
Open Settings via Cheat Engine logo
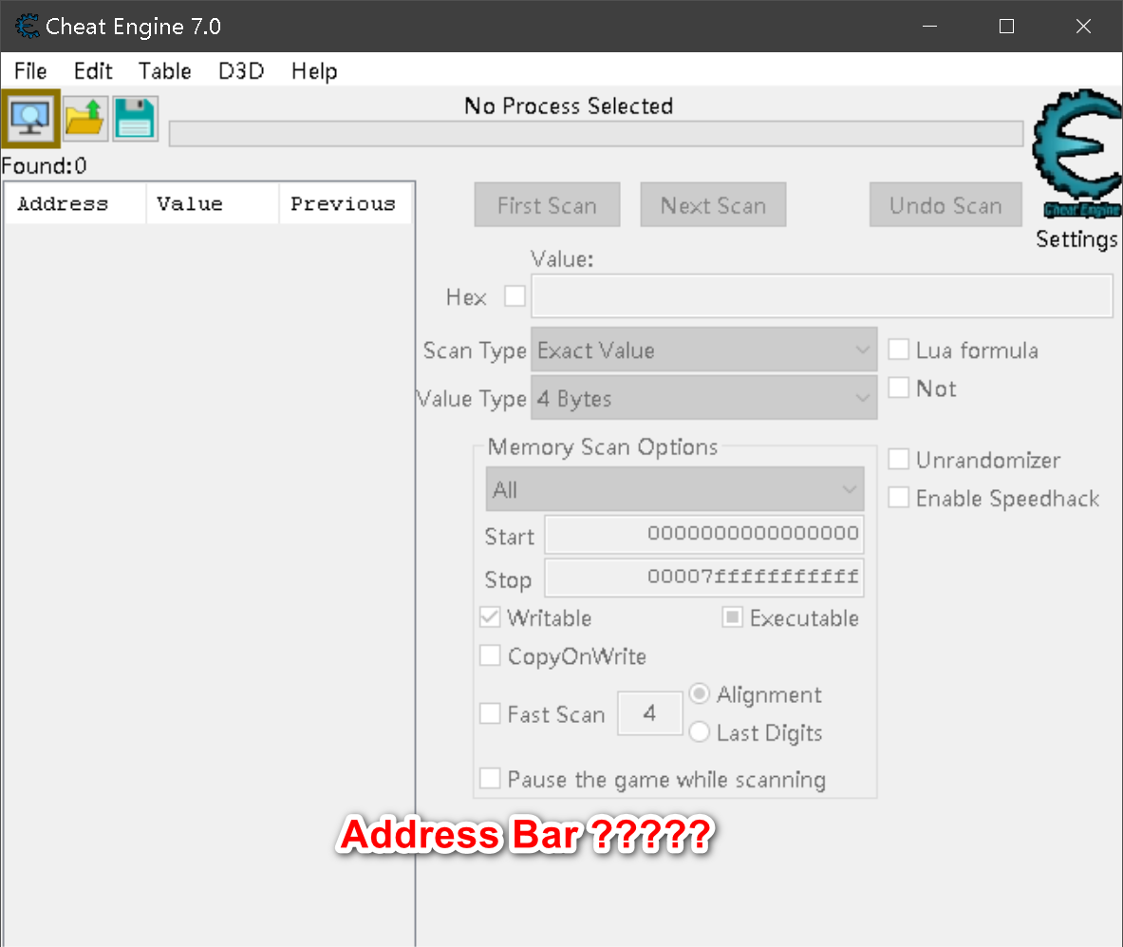pyautogui.click(x=1076, y=157)
